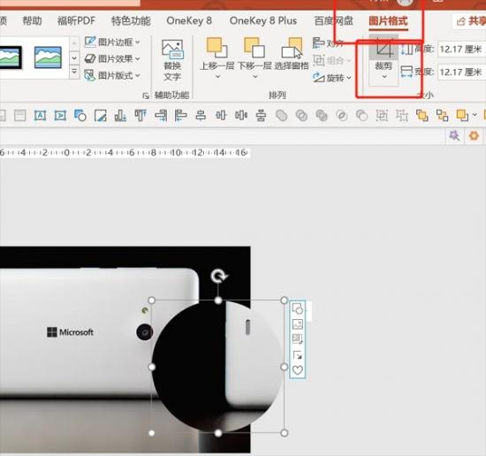Click the distribute horizontally icon
This screenshot has height=456, width=486.
pos(221,116)
